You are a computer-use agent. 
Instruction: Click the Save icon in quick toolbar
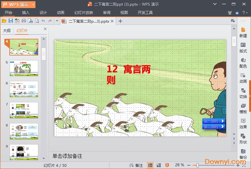click(11, 21)
